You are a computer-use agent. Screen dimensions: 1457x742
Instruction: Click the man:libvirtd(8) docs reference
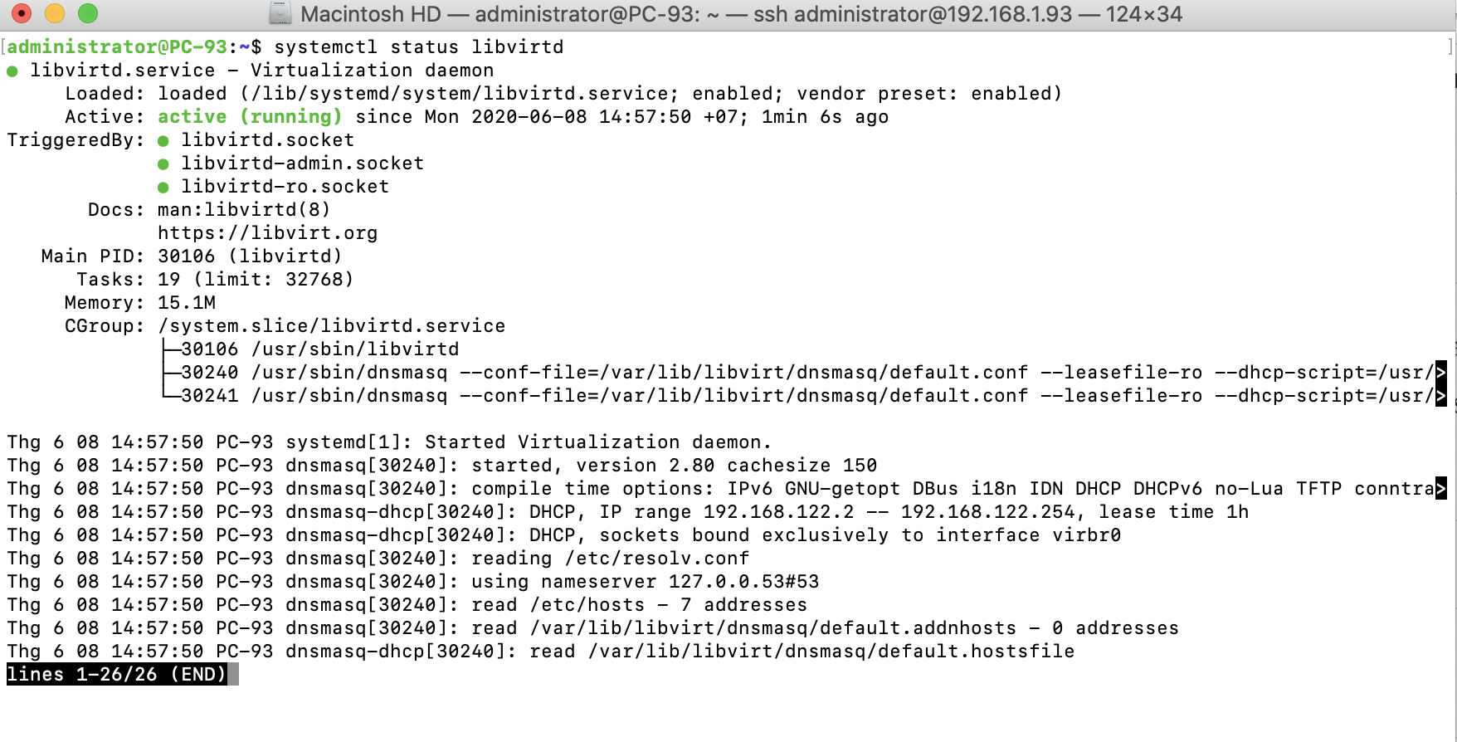point(244,210)
